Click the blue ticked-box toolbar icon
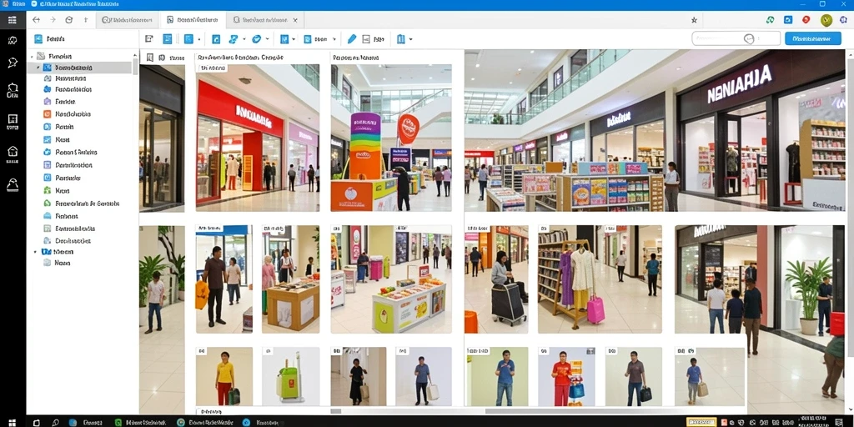The height and width of the screenshot is (427, 854). click(x=284, y=38)
